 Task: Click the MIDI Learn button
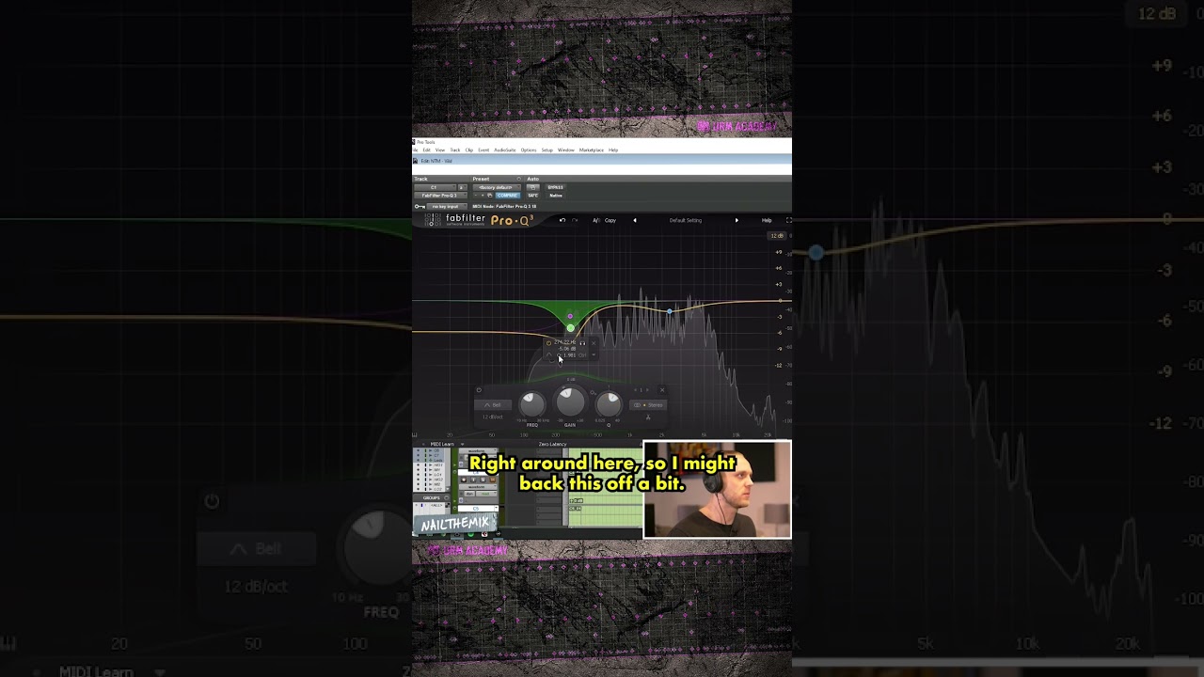tap(442, 444)
